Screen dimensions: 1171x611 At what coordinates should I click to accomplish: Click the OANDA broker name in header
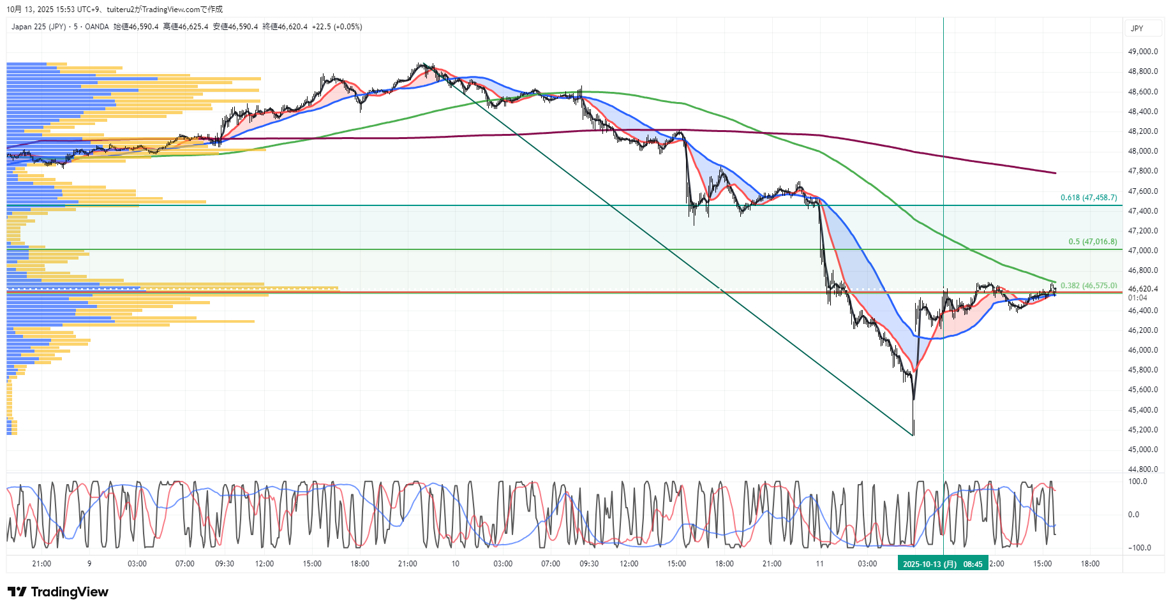tap(97, 27)
